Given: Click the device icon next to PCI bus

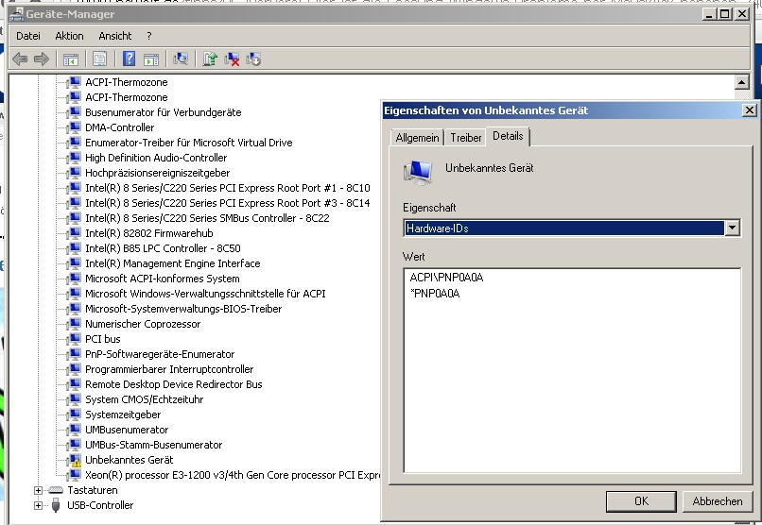Looking at the screenshot, I should [75, 339].
